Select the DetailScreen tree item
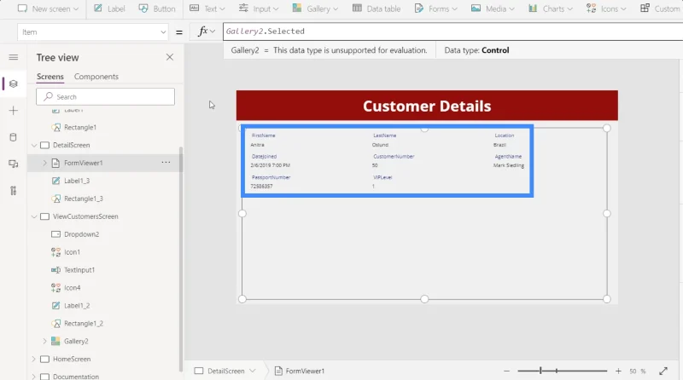The image size is (683, 380). tap(72, 145)
